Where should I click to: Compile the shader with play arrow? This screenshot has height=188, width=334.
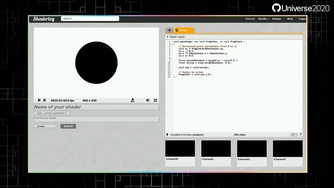pyautogui.click(x=167, y=135)
